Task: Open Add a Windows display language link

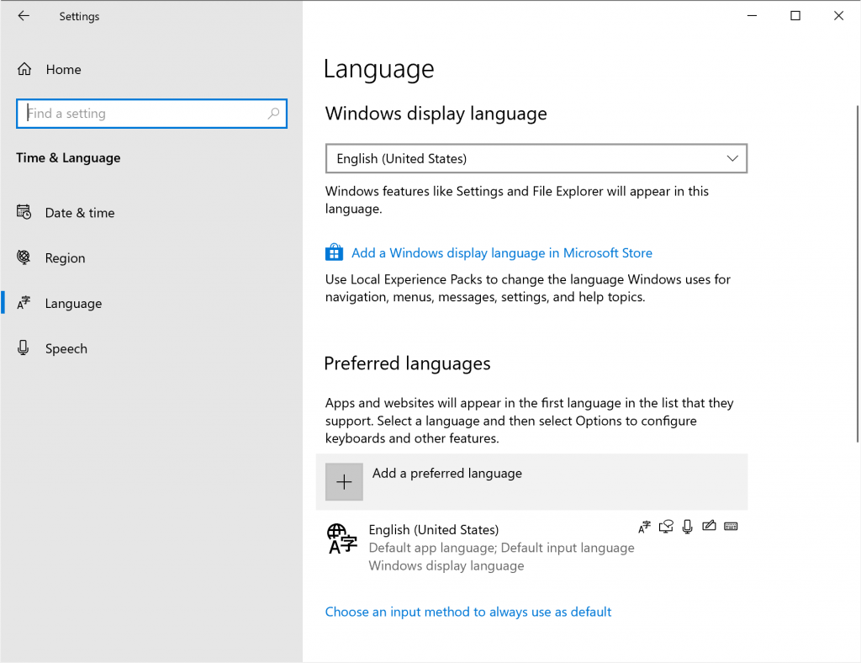Action: coord(502,252)
